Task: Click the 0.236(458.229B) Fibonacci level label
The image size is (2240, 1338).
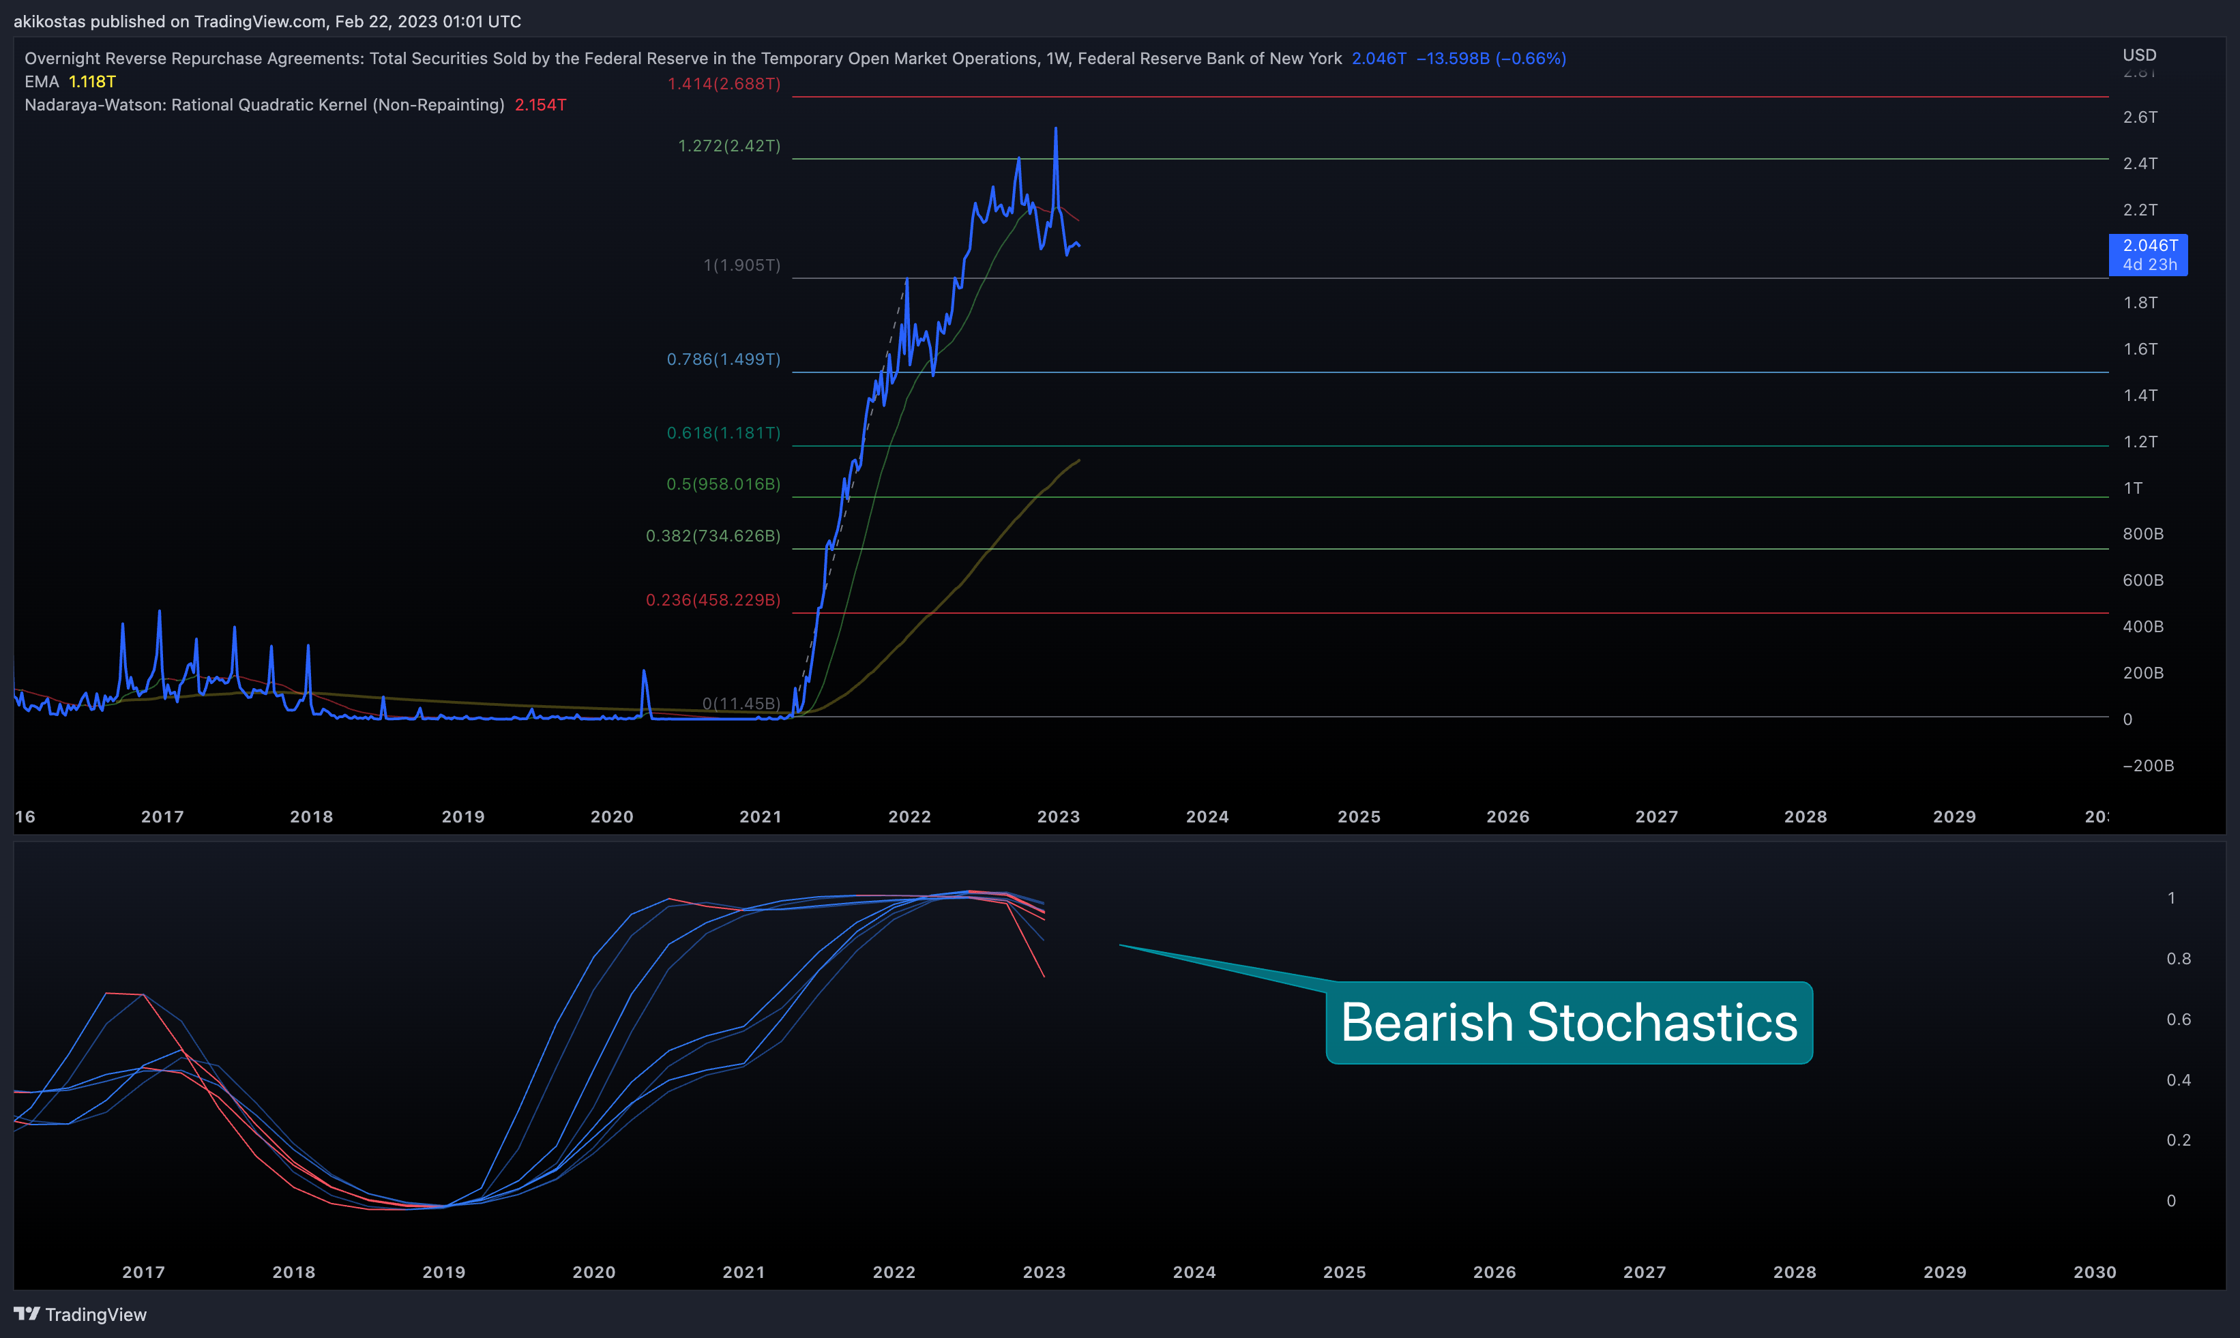Action: [x=713, y=599]
